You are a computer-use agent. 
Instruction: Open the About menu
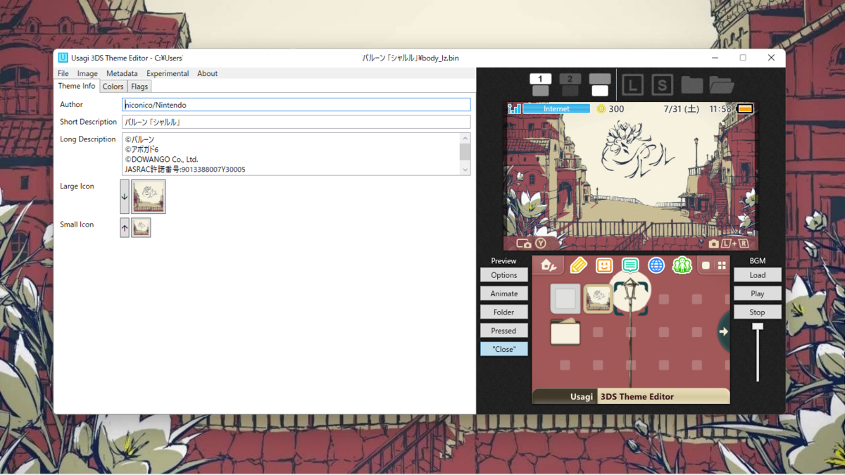coord(207,73)
